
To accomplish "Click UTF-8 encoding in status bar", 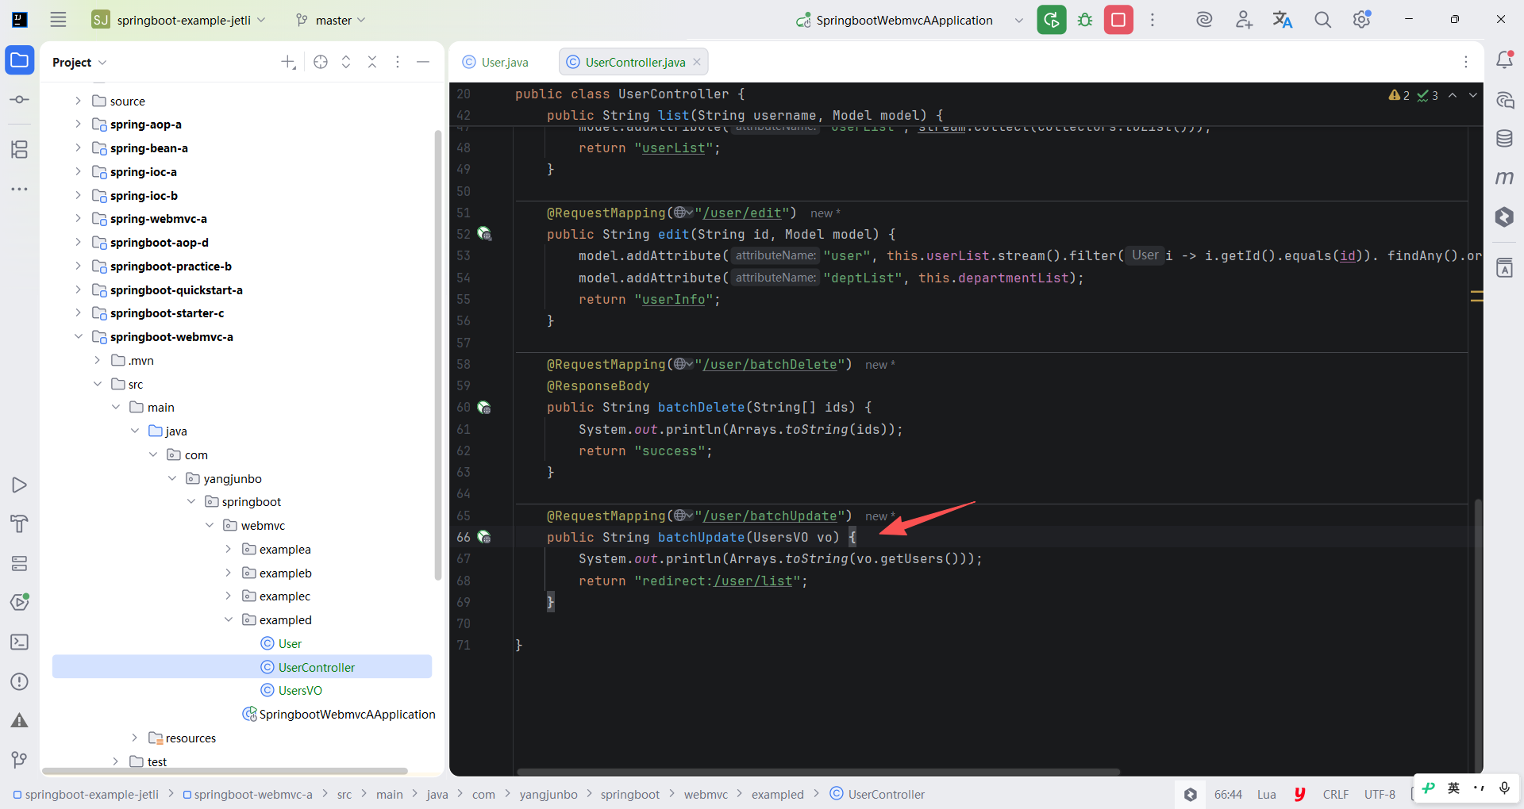I will pos(1380,794).
